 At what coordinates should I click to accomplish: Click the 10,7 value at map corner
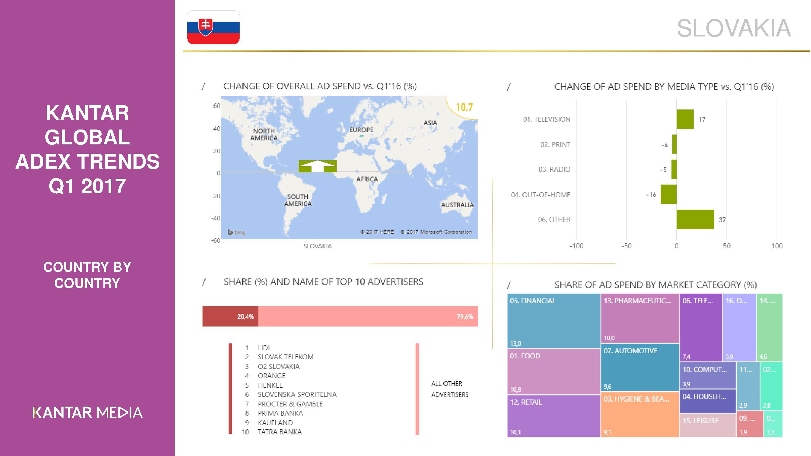tap(464, 107)
